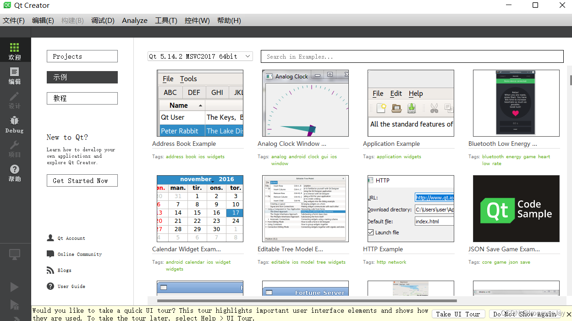Open the 控件(W) menu
This screenshot has width=572, height=321.
(197, 21)
